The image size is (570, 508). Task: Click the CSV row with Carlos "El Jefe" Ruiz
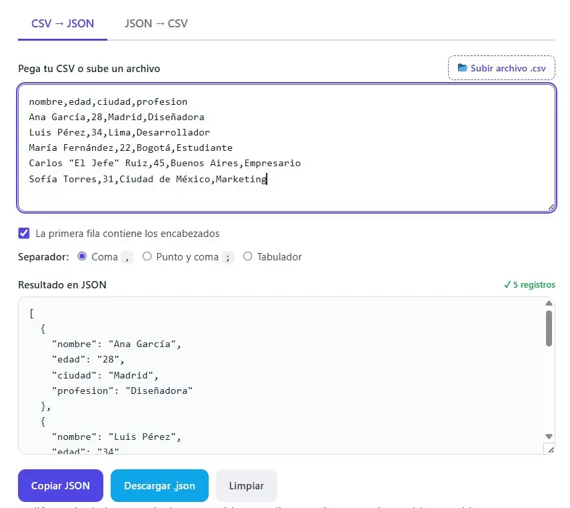165,163
